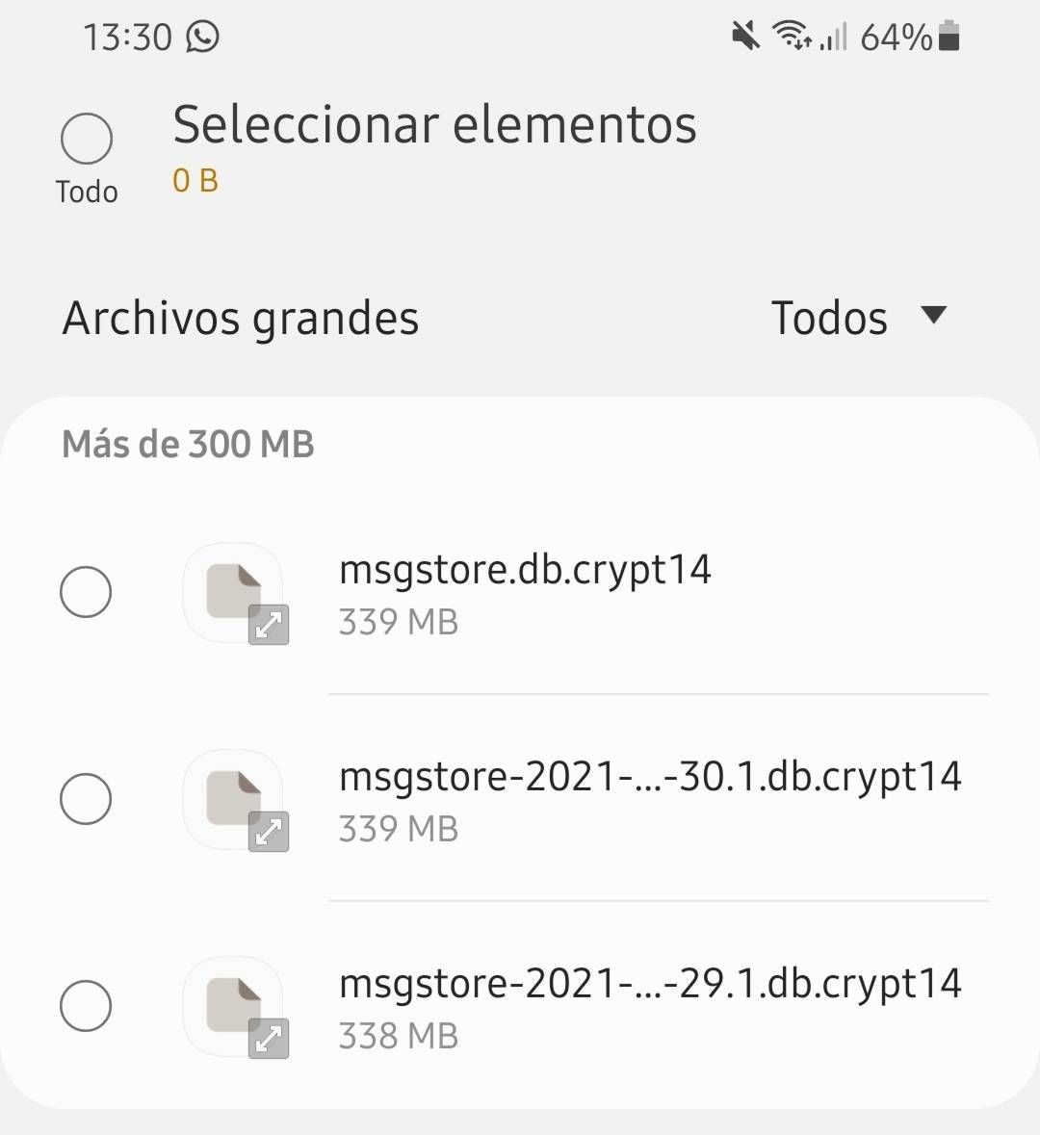1040x1135 pixels.
Task: Mark the 338 MB file's selection circle
Action: pyautogui.click(x=86, y=1006)
